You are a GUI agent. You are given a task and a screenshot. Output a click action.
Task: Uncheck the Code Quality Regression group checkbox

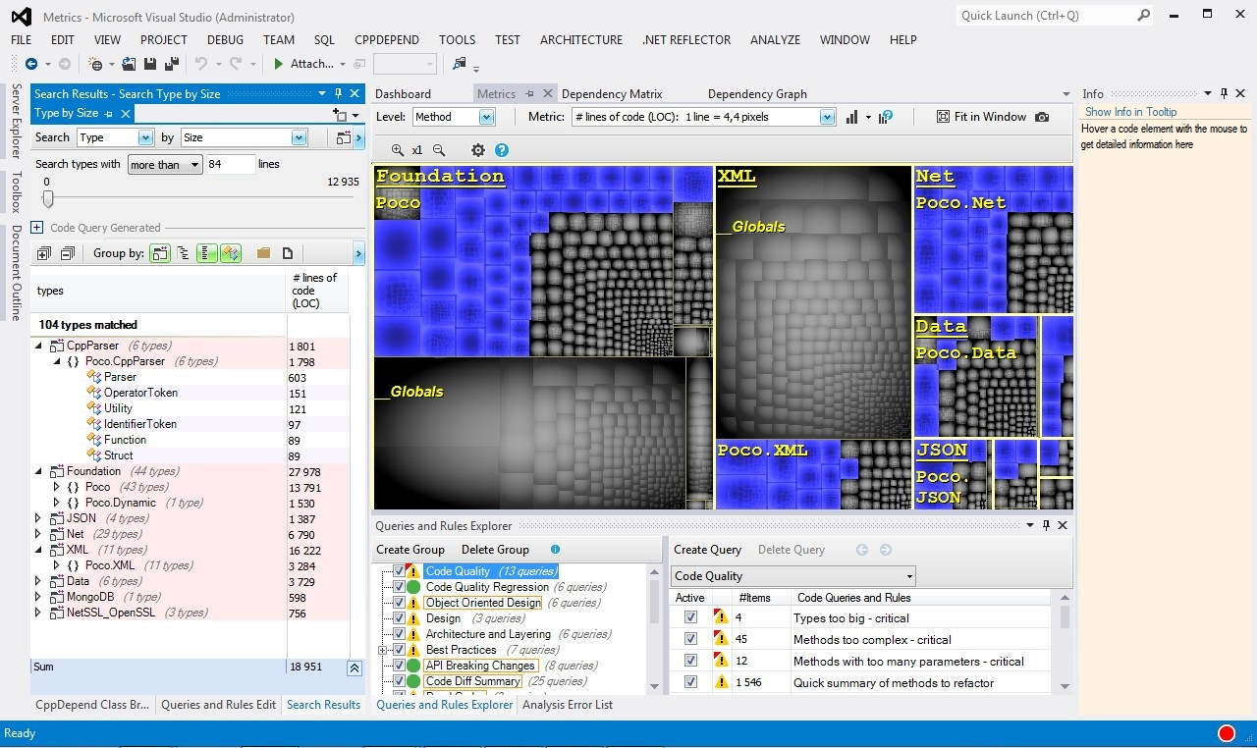click(399, 587)
